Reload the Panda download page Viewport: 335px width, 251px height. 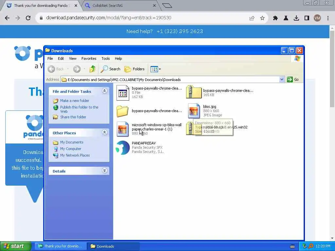tap(28, 18)
